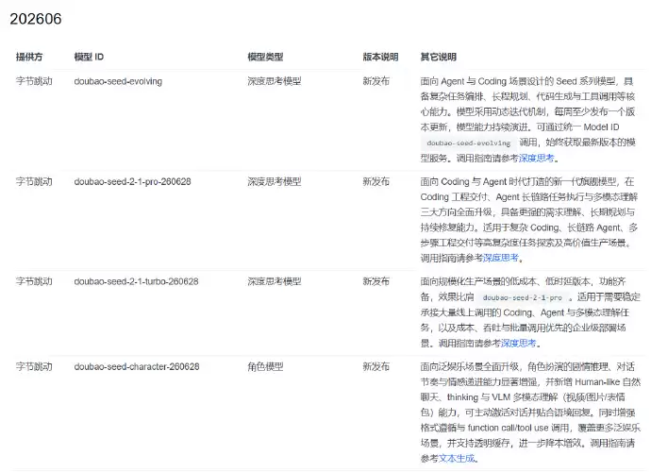This screenshot has width=651, height=472.
Task: Click 新发布 in the doubao-seed-evolving row
Action: click(x=376, y=81)
